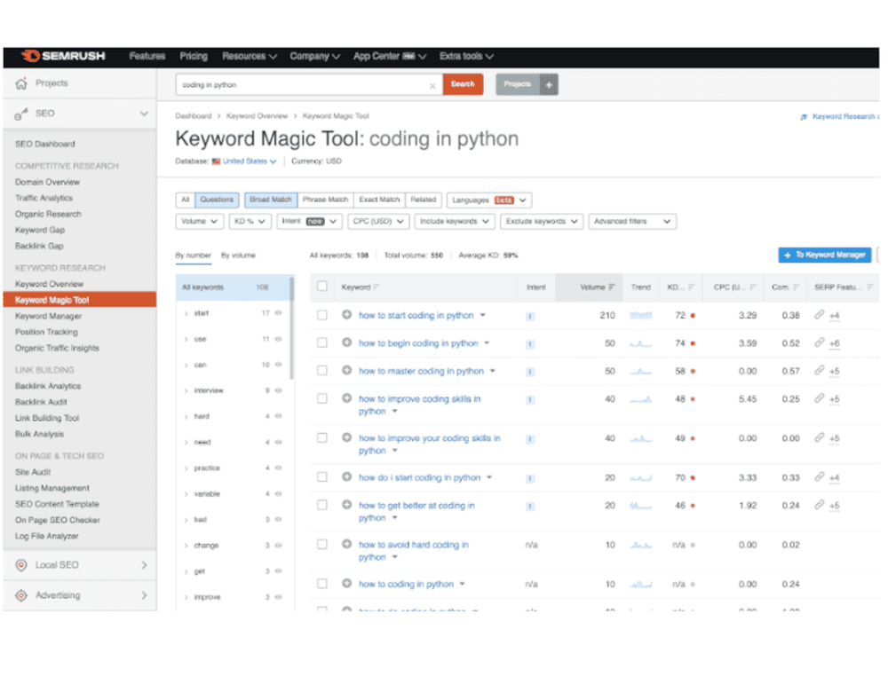Screen dimensions: 888x700
Task: Click intent badge for 'how to begin coding'
Action: [x=530, y=343]
